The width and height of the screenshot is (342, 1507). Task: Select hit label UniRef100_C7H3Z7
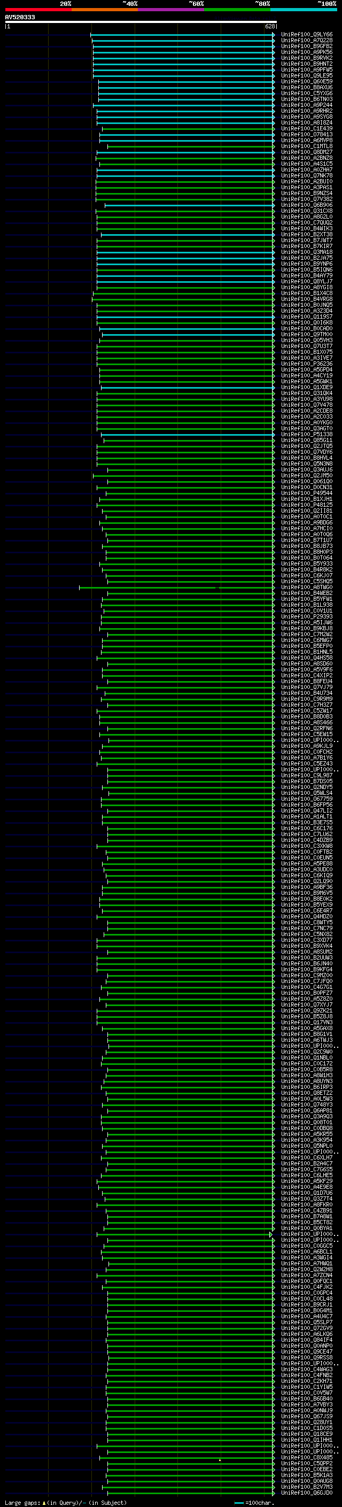pyautogui.click(x=306, y=705)
